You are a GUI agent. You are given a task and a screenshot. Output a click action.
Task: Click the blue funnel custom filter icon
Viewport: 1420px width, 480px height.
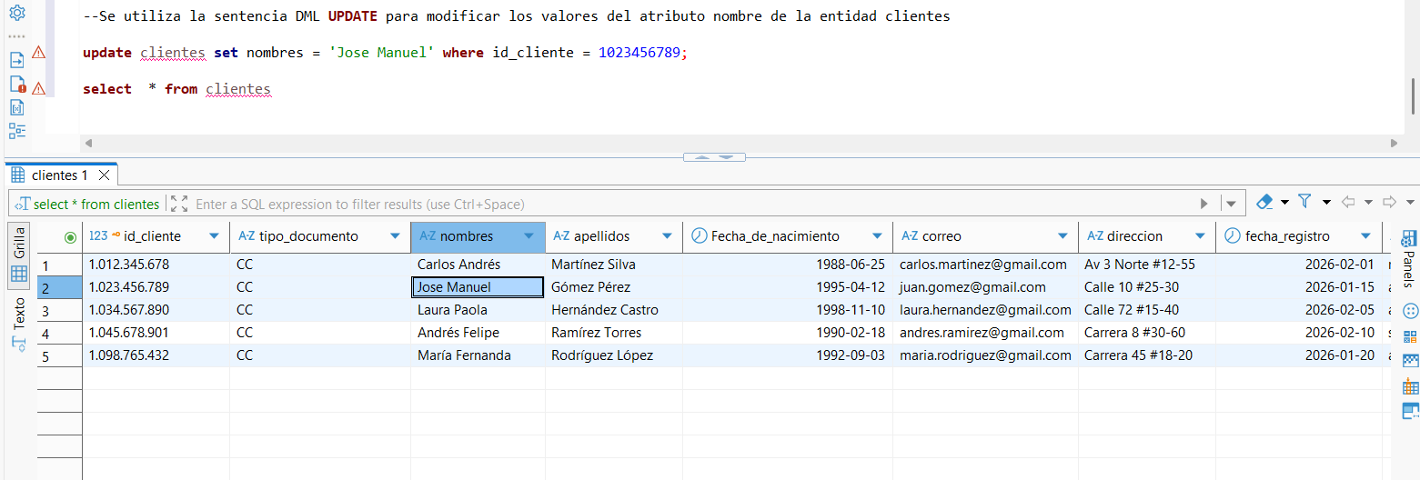(x=1304, y=202)
